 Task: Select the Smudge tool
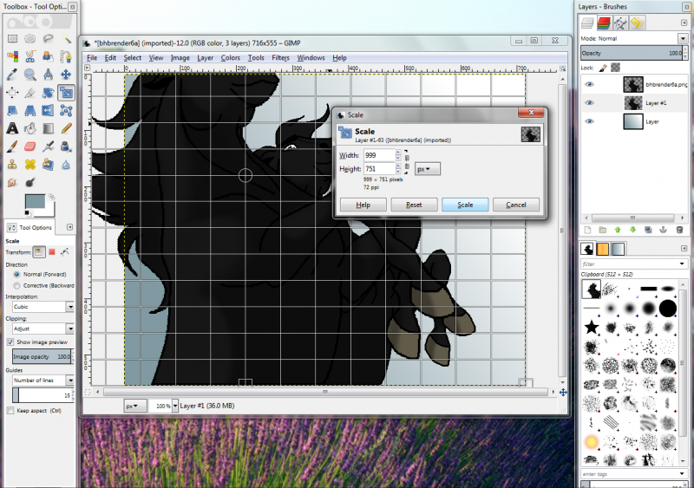[x=12, y=182]
